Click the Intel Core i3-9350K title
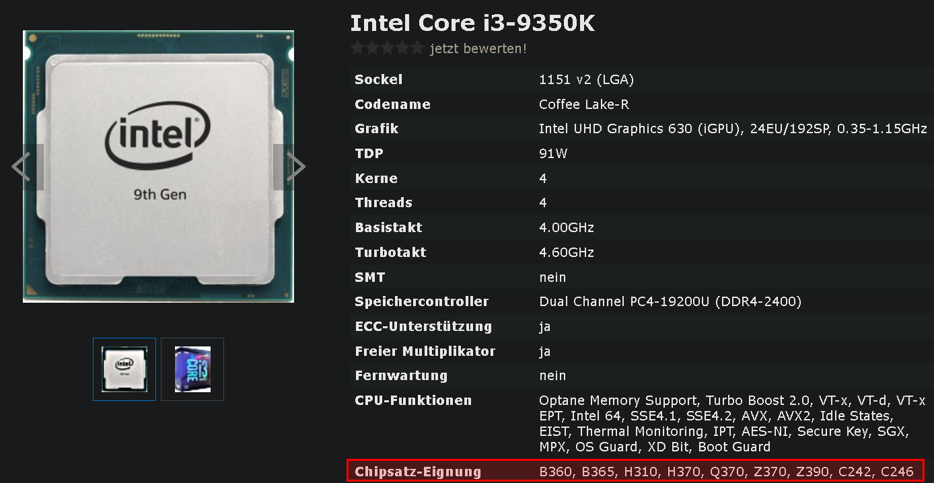Screen dimensions: 934x483 click(472, 24)
